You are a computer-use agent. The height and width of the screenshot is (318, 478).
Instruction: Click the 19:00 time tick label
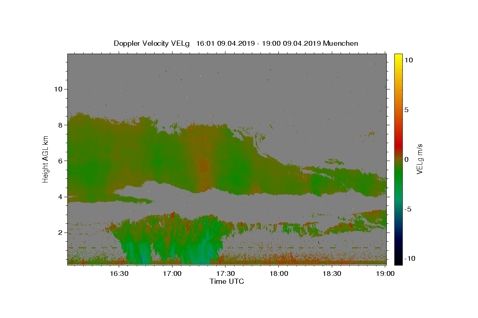[385, 273]
